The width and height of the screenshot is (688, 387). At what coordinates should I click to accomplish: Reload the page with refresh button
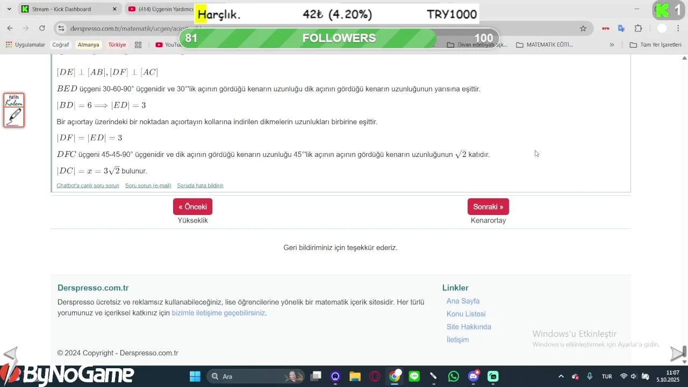pos(42,28)
